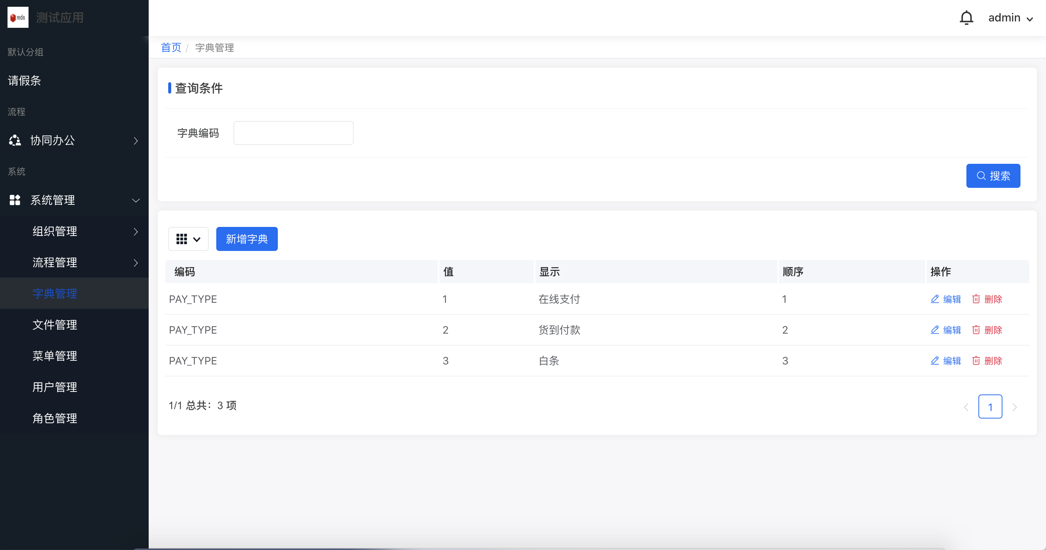Click the redis app logo
Image resolution: width=1046 pixels, height=550 pixels.
pos(18,17)
